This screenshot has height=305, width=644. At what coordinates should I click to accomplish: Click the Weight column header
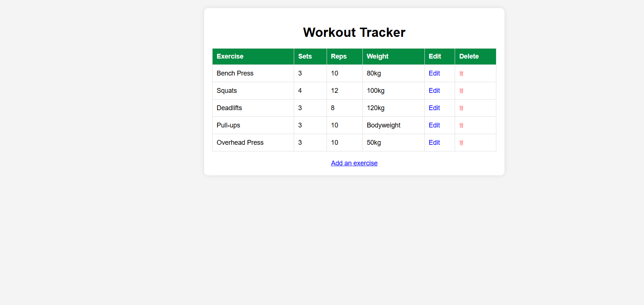pyautogui.click(x=394, y=56)
